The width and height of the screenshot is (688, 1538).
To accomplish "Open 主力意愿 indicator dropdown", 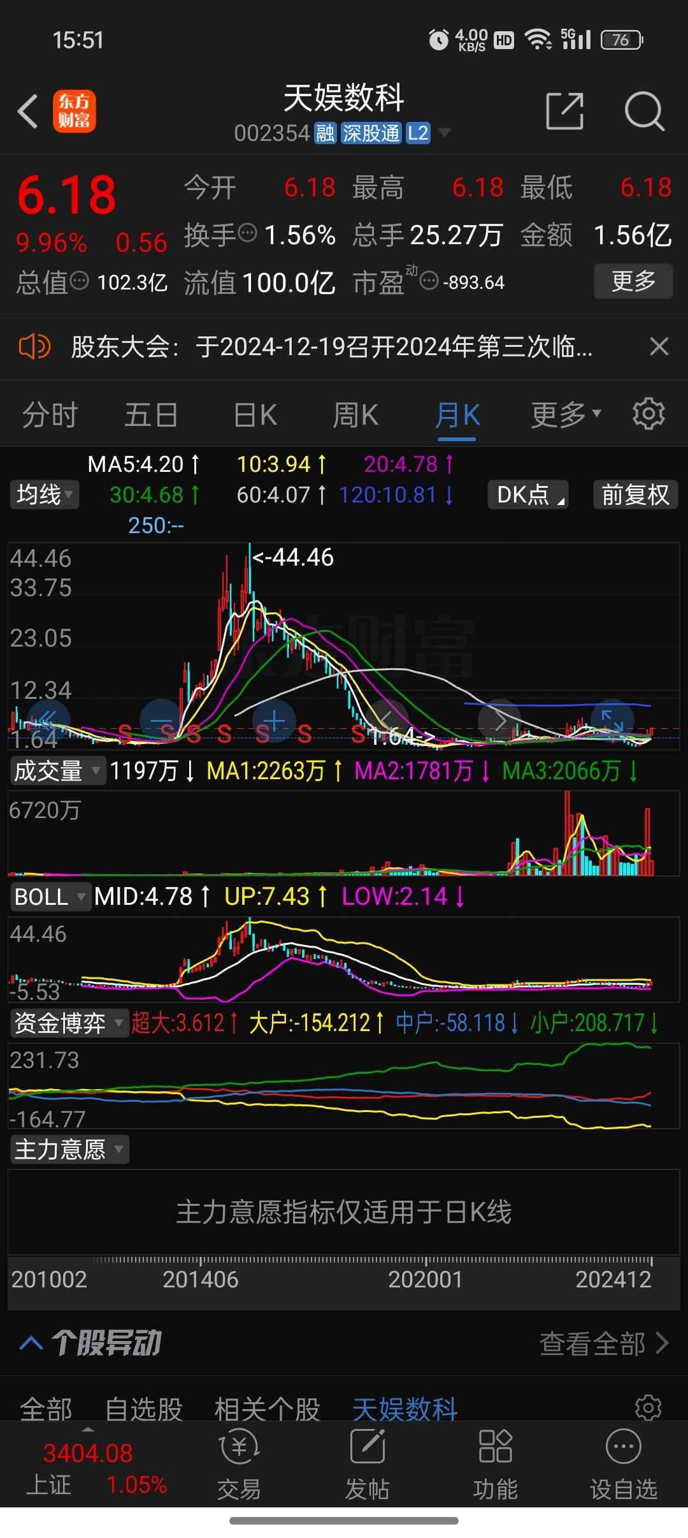I will point(69,1149).
